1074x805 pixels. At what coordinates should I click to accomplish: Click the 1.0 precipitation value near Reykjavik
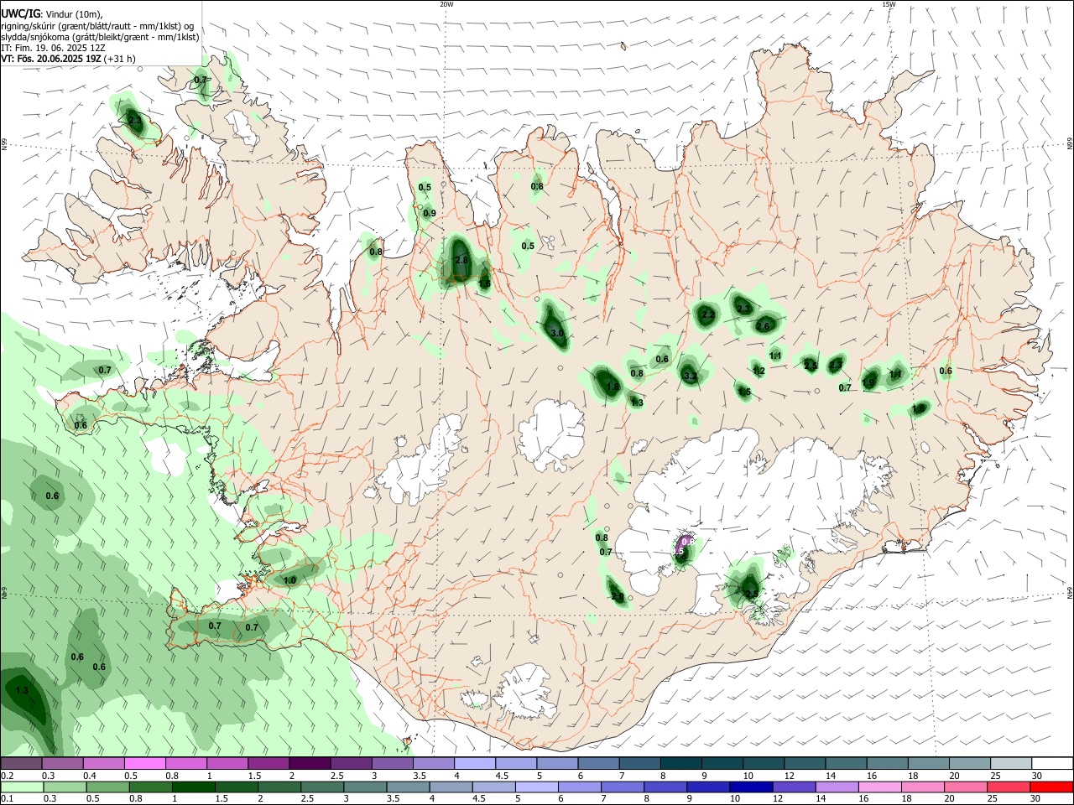pyautogui.click(x=290, y=580)
